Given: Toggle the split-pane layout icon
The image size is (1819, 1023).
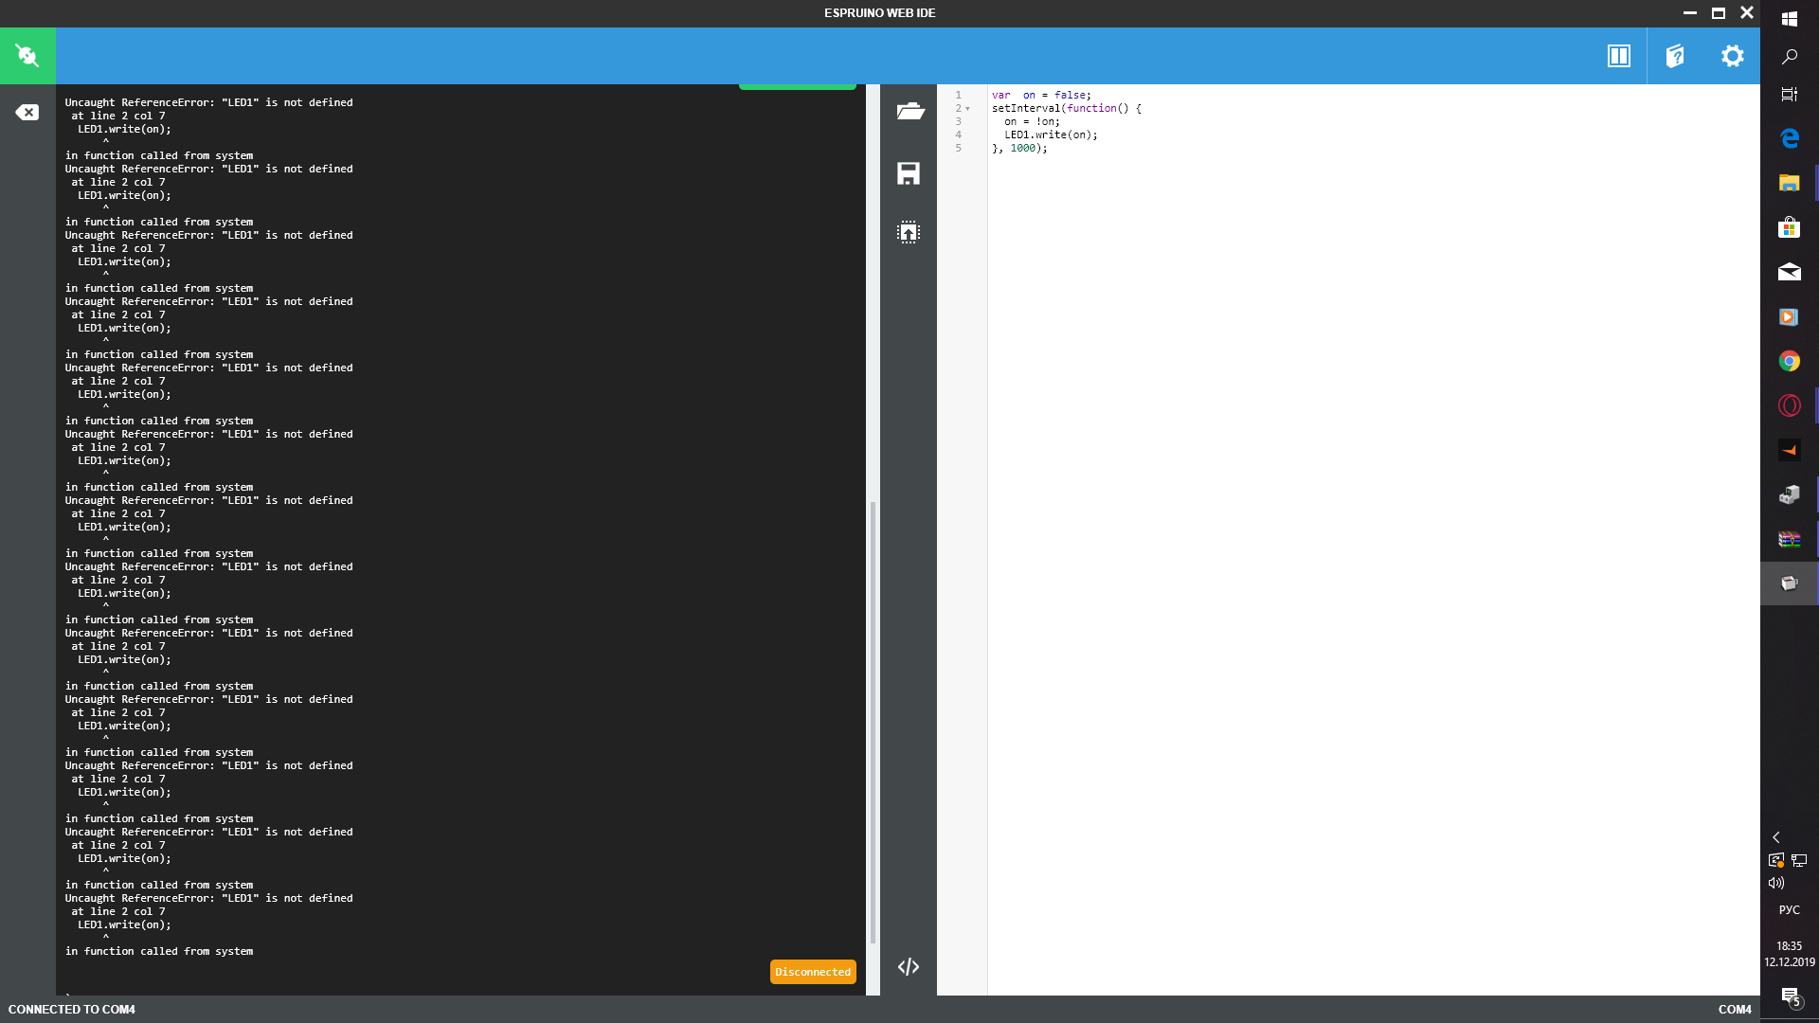Looking at the screenshot, I should coord(1618,56).
